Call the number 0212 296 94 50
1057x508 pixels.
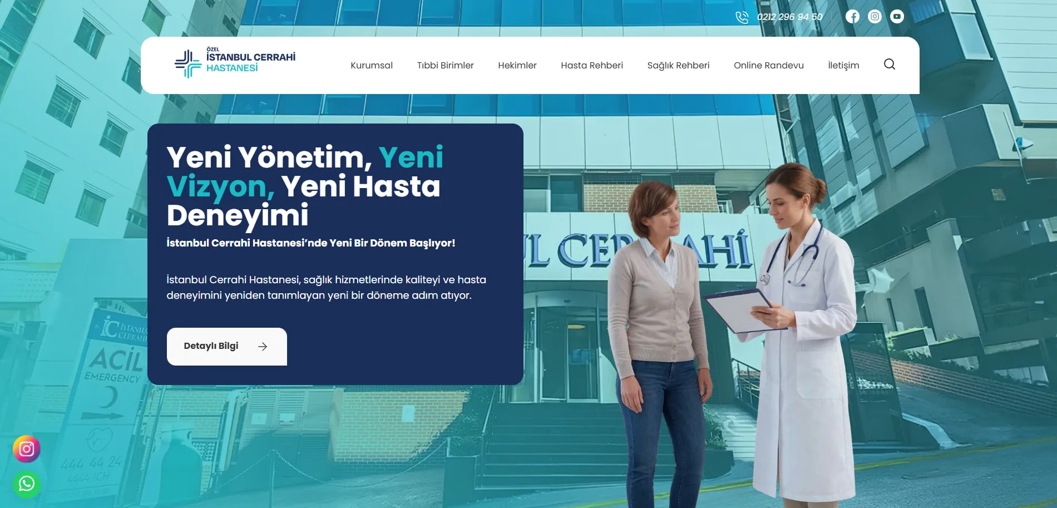(x=789, y=17)
